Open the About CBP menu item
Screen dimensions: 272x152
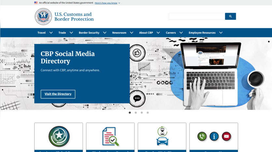click(146, 33)
